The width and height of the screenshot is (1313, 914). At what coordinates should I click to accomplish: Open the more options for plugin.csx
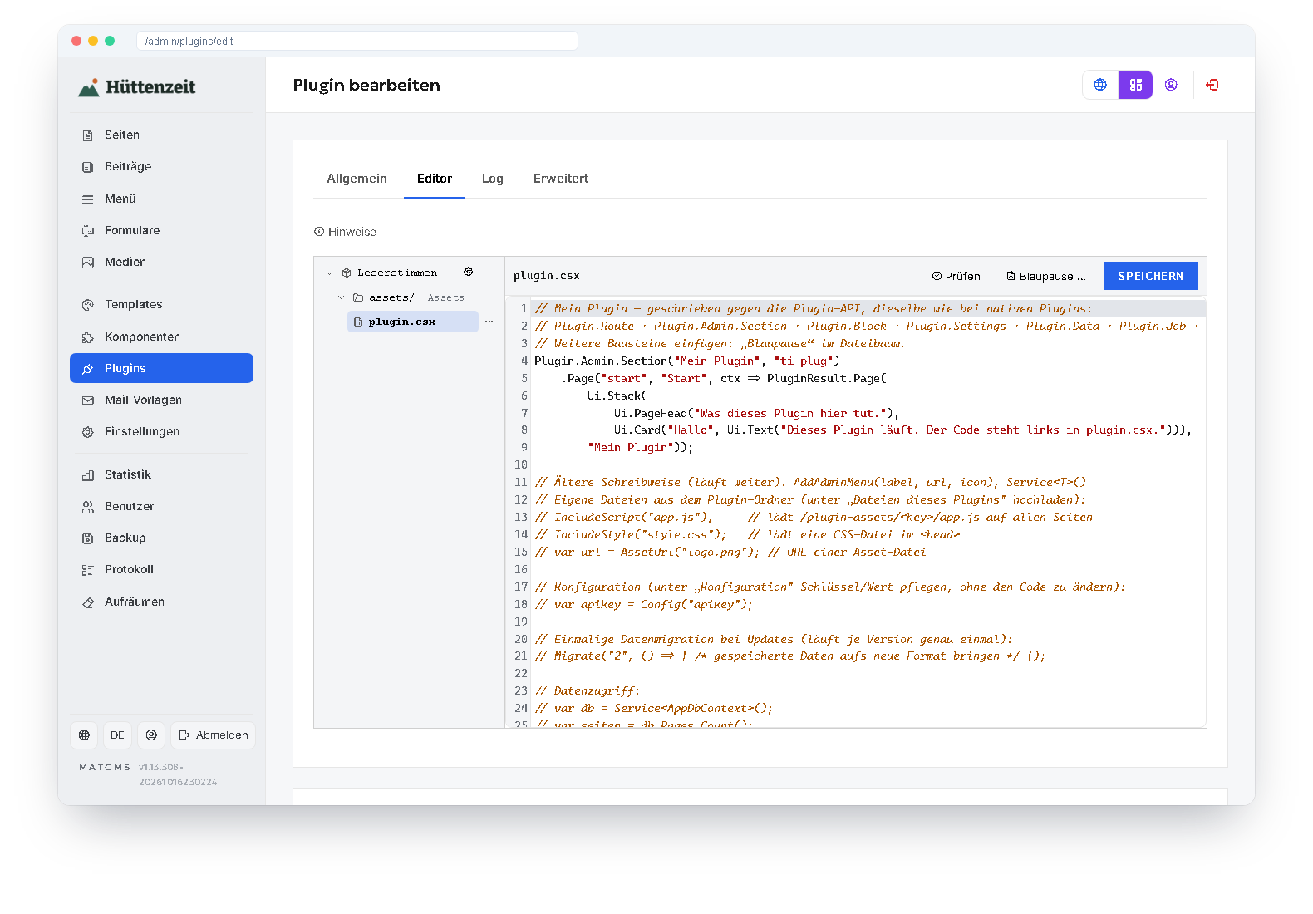489,322
